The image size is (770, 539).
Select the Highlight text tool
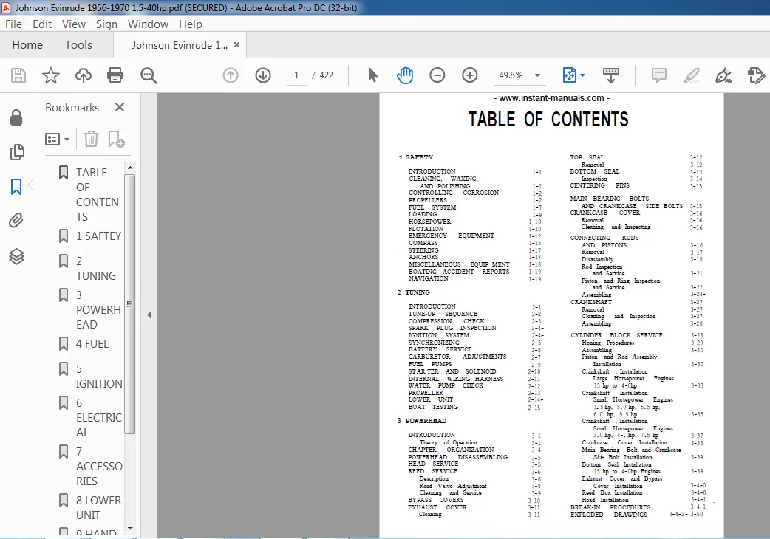click(x=692, y=75)
